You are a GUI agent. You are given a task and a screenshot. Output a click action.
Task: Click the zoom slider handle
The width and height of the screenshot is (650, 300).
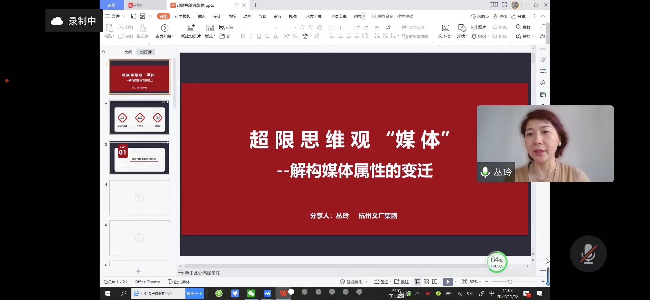[510, 282]
